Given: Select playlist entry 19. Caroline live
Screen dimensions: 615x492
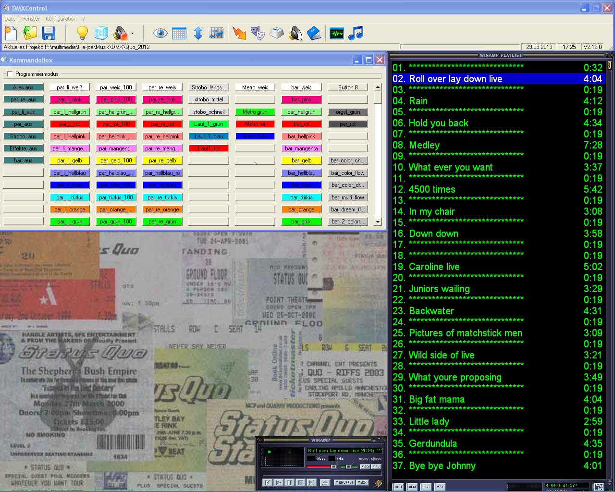Looking at the screenshot, I should [x=497, y=267].
